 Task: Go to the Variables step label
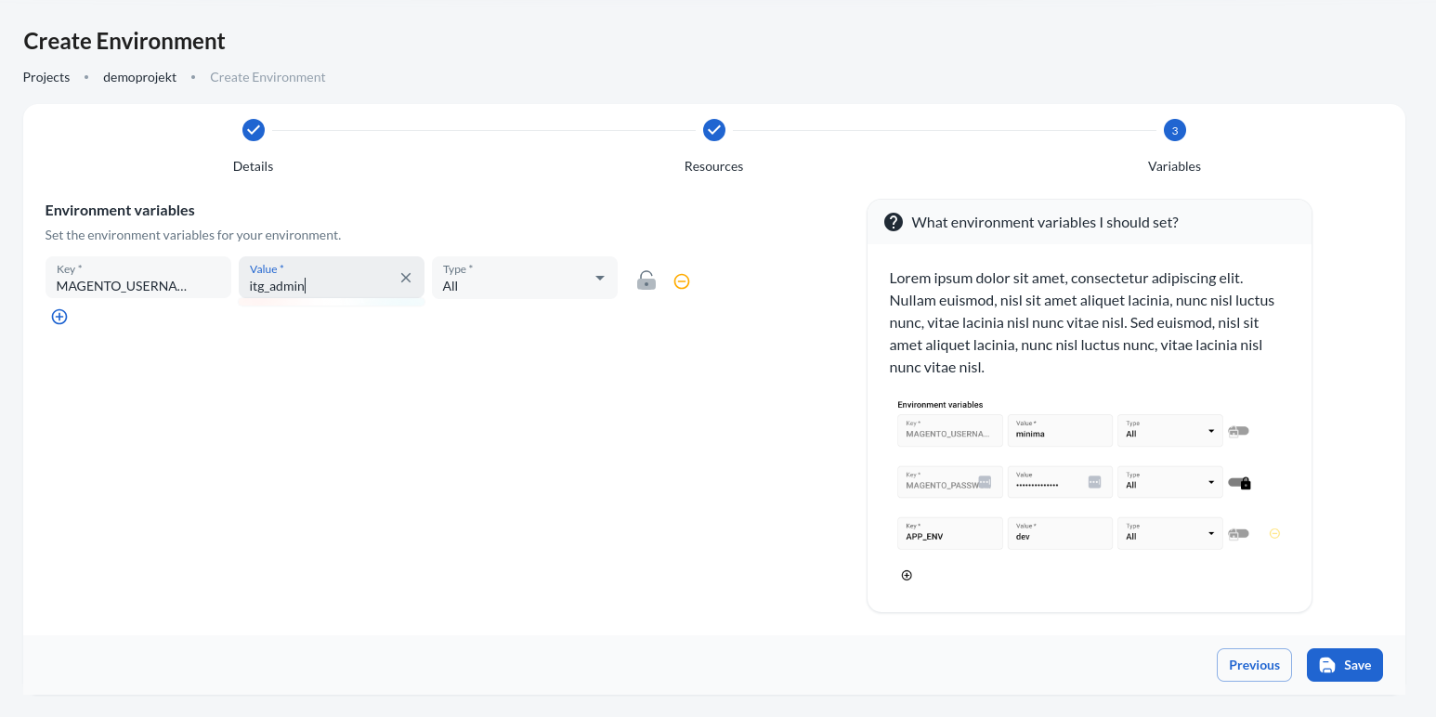[1174, 166]
